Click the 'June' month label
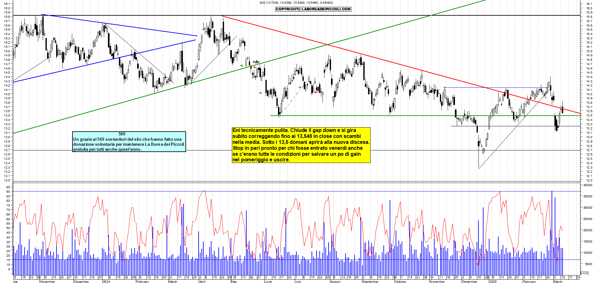Screen dimensions: 593x283 click(268, 281)
